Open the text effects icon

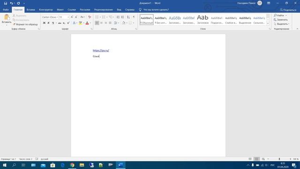point(74,23)
